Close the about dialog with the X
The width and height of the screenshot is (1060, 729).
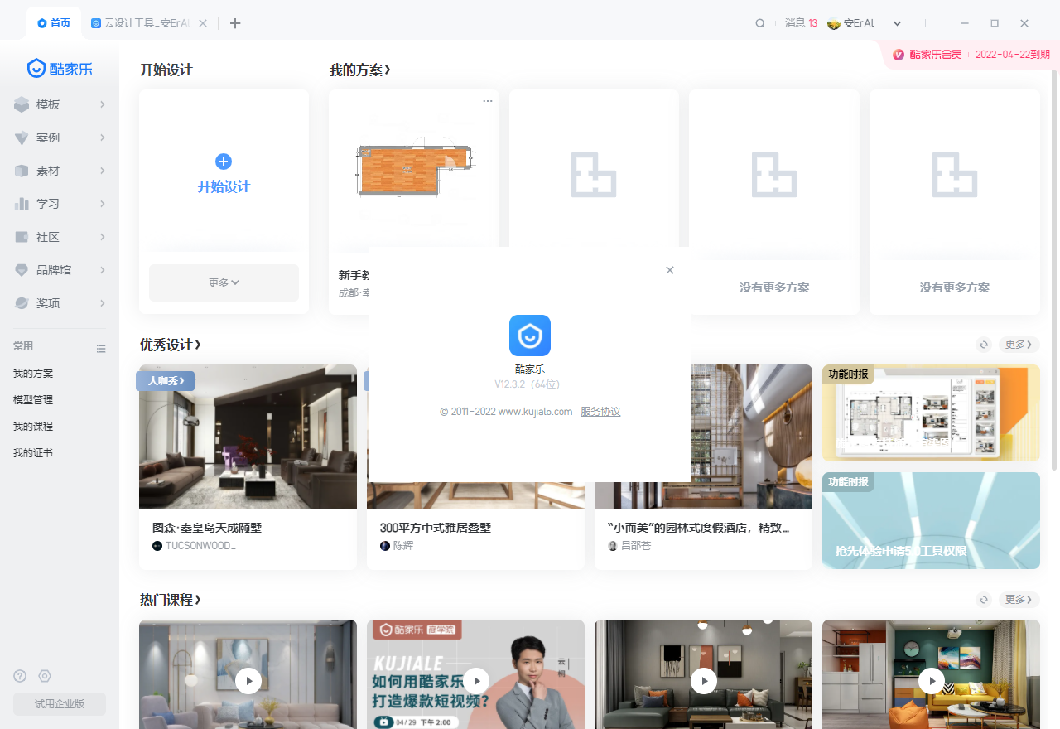[670, 270]
